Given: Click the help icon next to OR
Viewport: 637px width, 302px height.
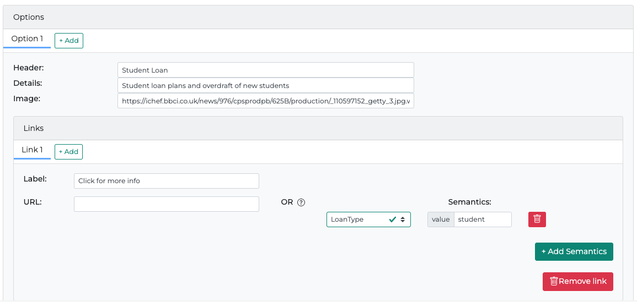Looking at the screenshot, I should (x=301, y=202).
